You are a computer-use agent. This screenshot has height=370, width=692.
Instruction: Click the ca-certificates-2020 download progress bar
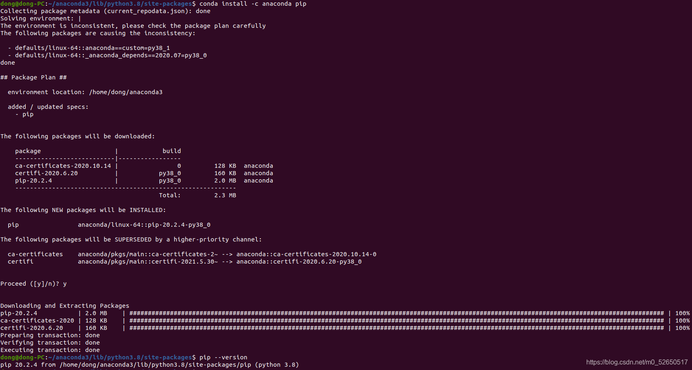[x=397, y=320]
